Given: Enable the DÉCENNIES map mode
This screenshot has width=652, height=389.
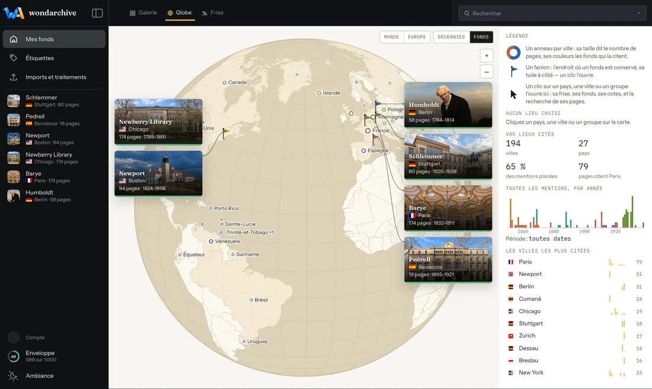Looking at the screenshot, I should pos(451,37).
